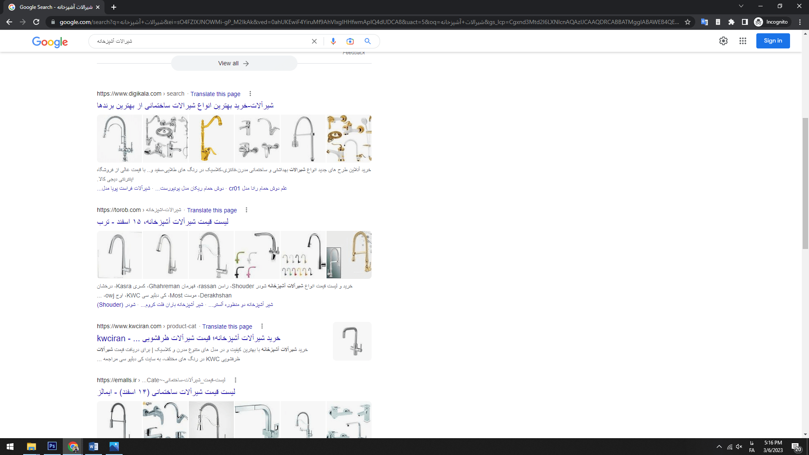Open the Incognito profile button

click(771, 22)
